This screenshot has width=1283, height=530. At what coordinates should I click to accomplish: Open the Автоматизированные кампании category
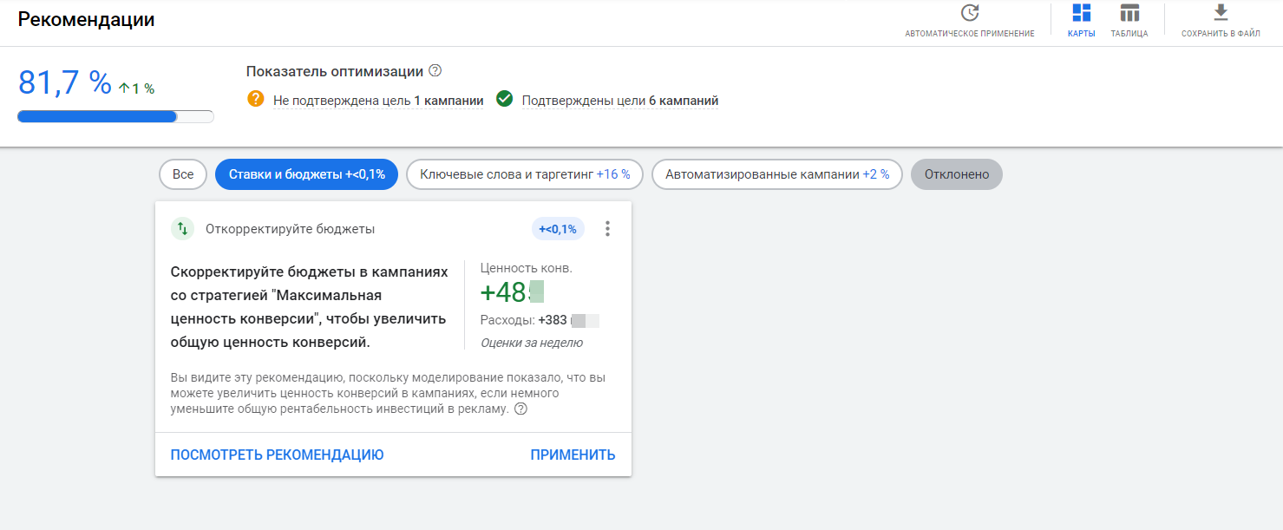(776, 173)
